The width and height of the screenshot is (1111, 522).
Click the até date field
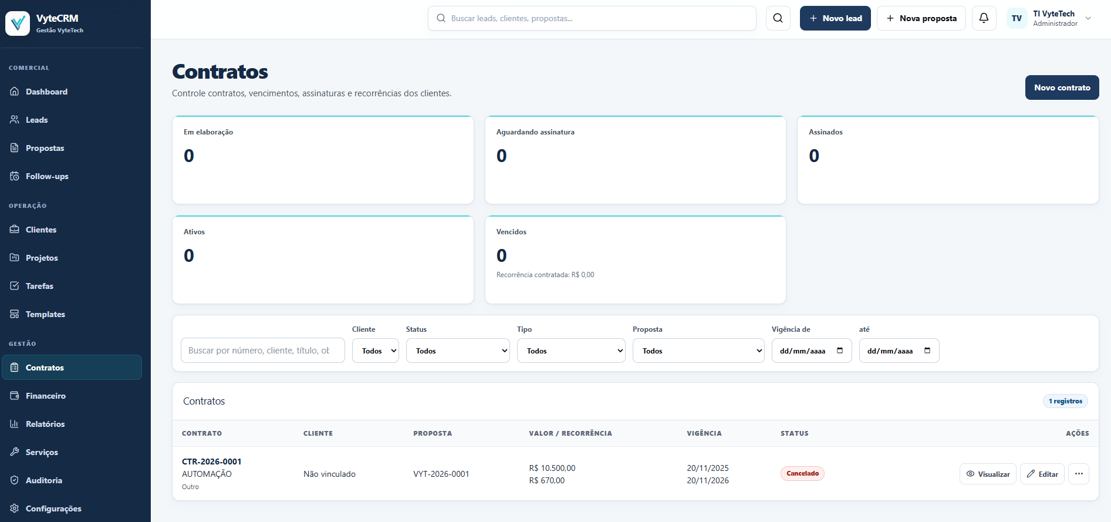tap(899, 351)
